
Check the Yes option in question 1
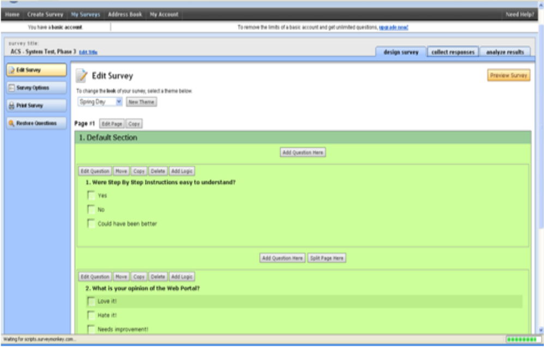(x=91, y=196)
